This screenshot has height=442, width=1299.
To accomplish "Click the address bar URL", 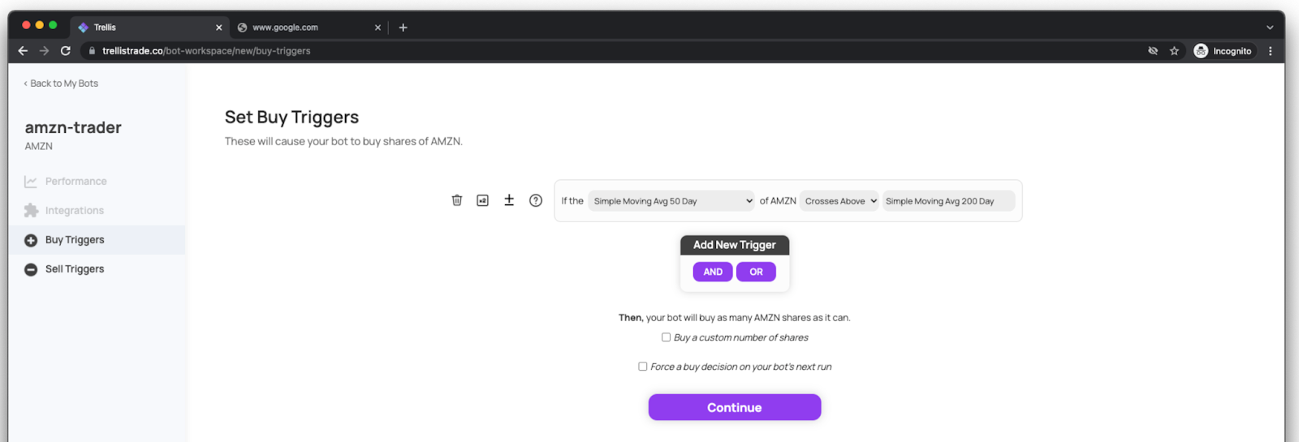I will point(206,50).
